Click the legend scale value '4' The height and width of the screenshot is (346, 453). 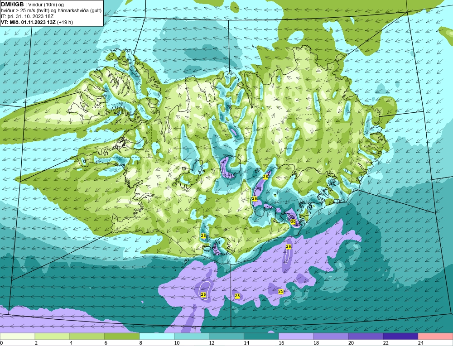pyautogui.click(x=71, y=343)
